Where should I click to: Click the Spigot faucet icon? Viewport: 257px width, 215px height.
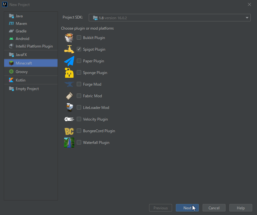[69, 49]
